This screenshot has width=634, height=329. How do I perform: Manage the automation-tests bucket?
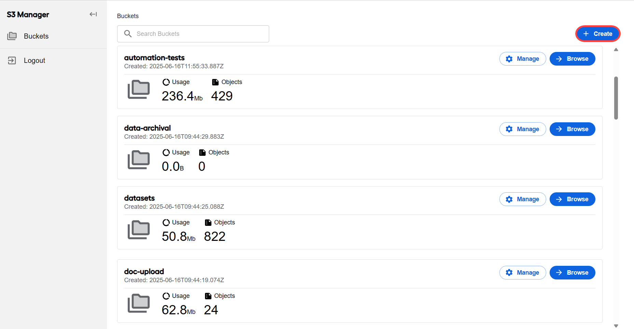point(523,59)
